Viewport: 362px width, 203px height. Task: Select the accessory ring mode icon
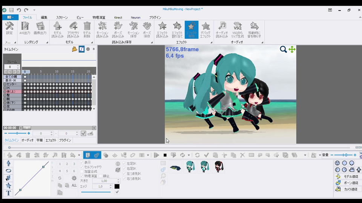click(x=9, y=171)
